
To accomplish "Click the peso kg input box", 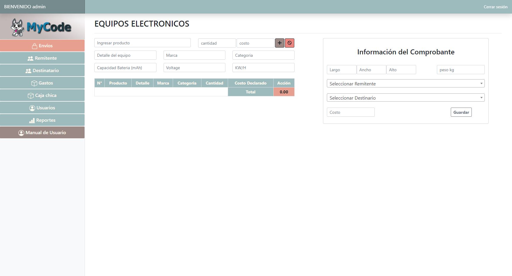I will point(460,70).
